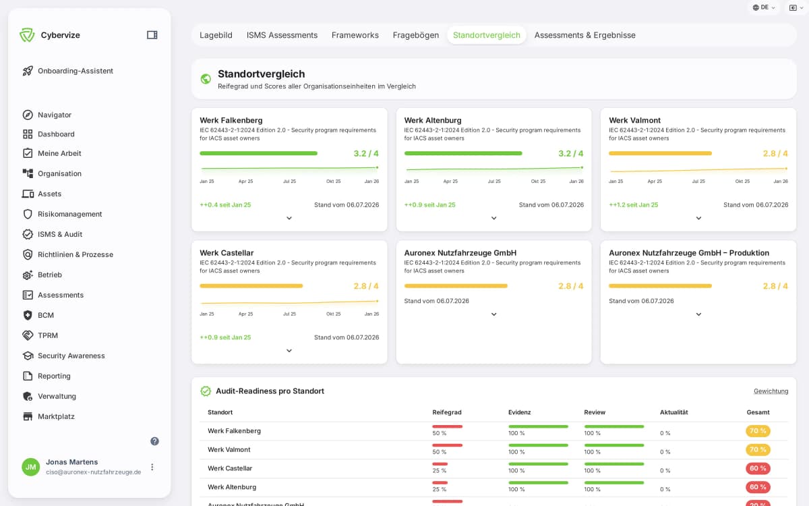Collapse sidebar with the panel icon
The height and width of the screenshot is (506, 809).
(x=152, y=35)
